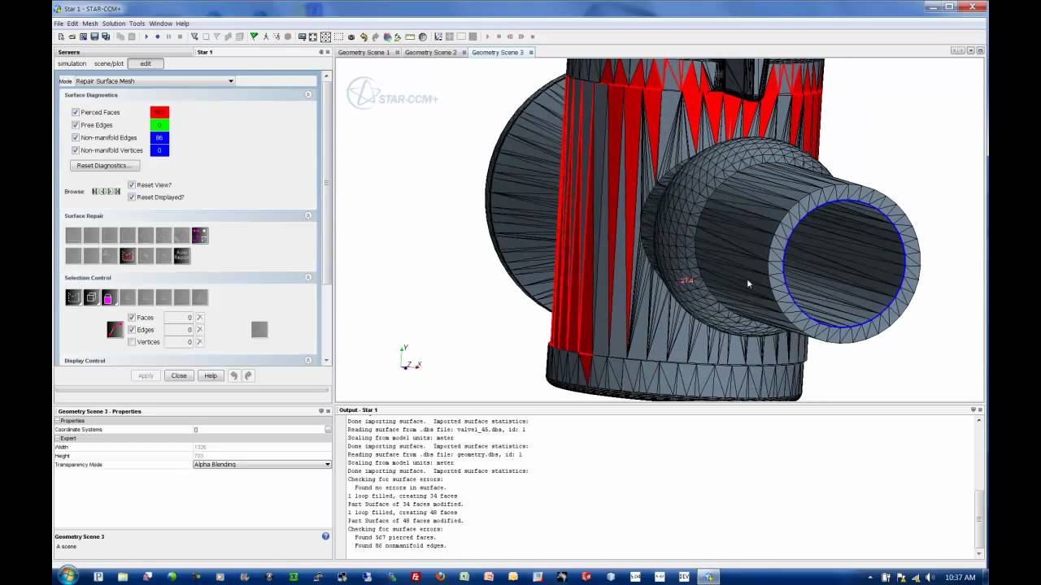The height and width of the screenshot is (585, 1041).
Task: Click the New Simulation toolbar icon
Action: pyautogui.click(x=61, y=37)
